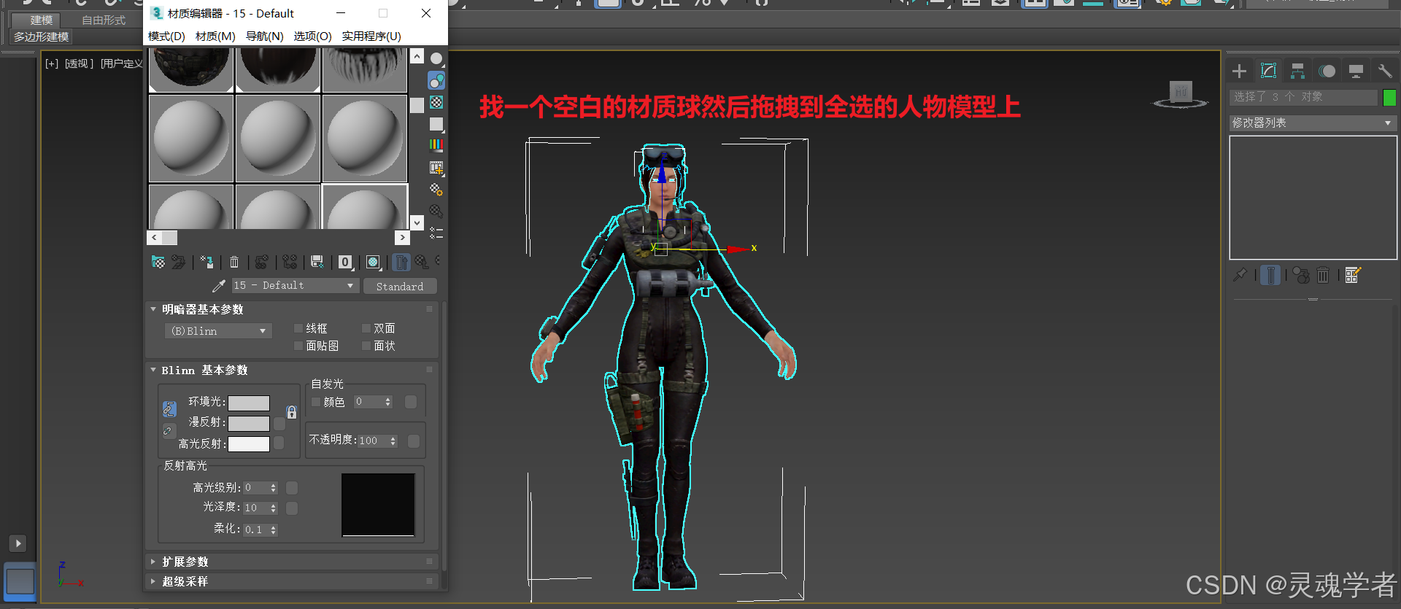This screenshot has height=609, width=1401.
Task: Open the 材质(M) menu
Action: [215, 36]
